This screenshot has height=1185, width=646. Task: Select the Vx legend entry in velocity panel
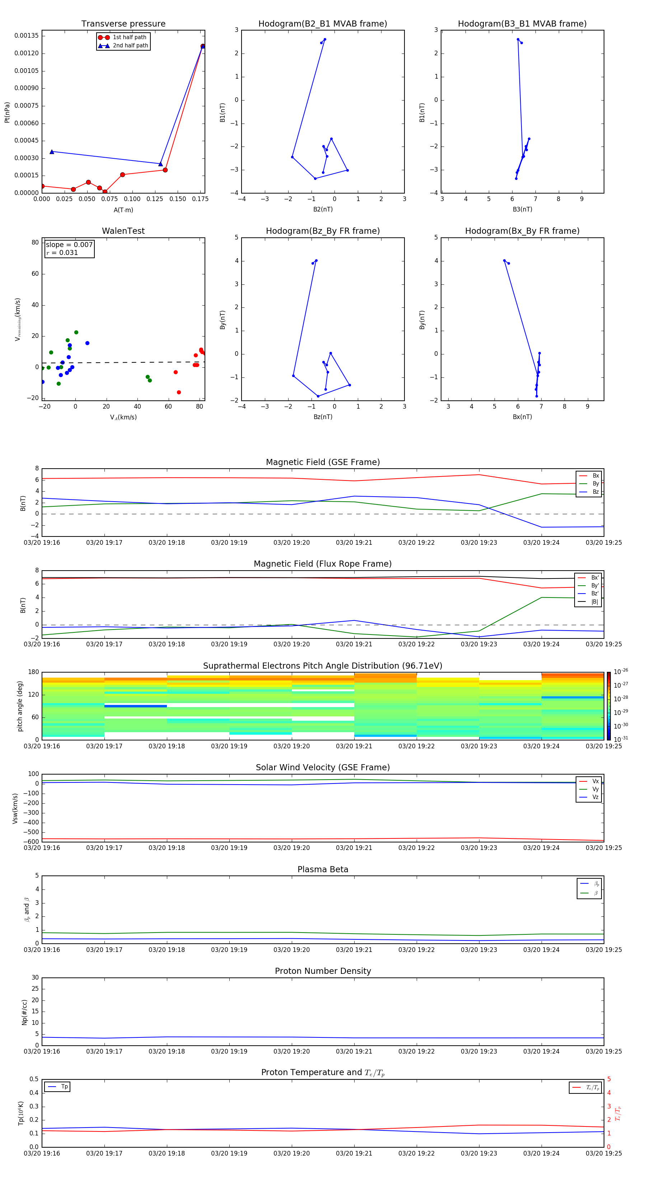pyautogui.click(x=589, y=781)
